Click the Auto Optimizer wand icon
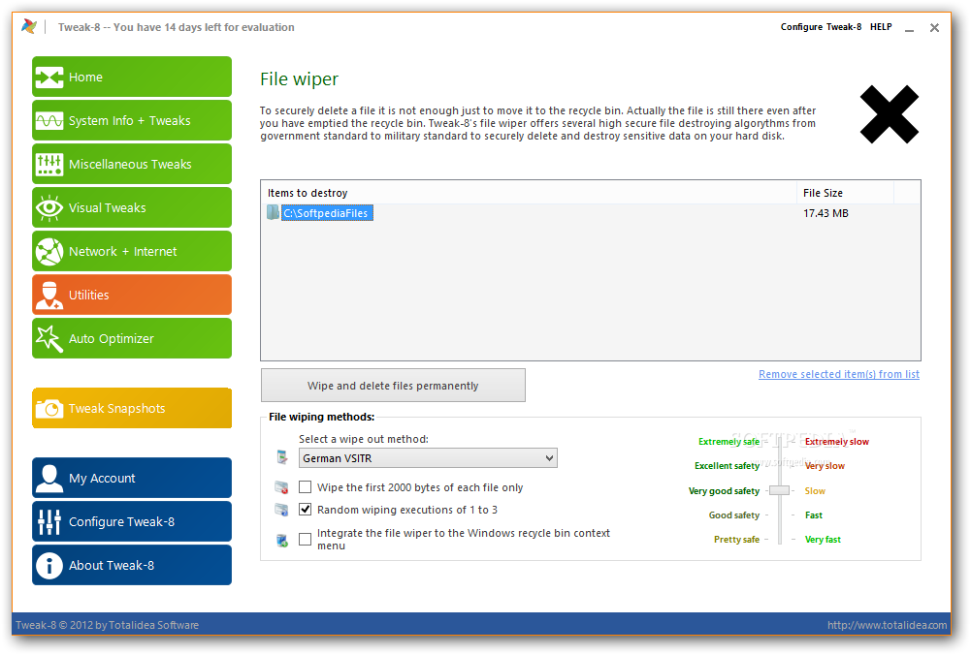This screenshot has width=971, height=655. pos(49,338)
